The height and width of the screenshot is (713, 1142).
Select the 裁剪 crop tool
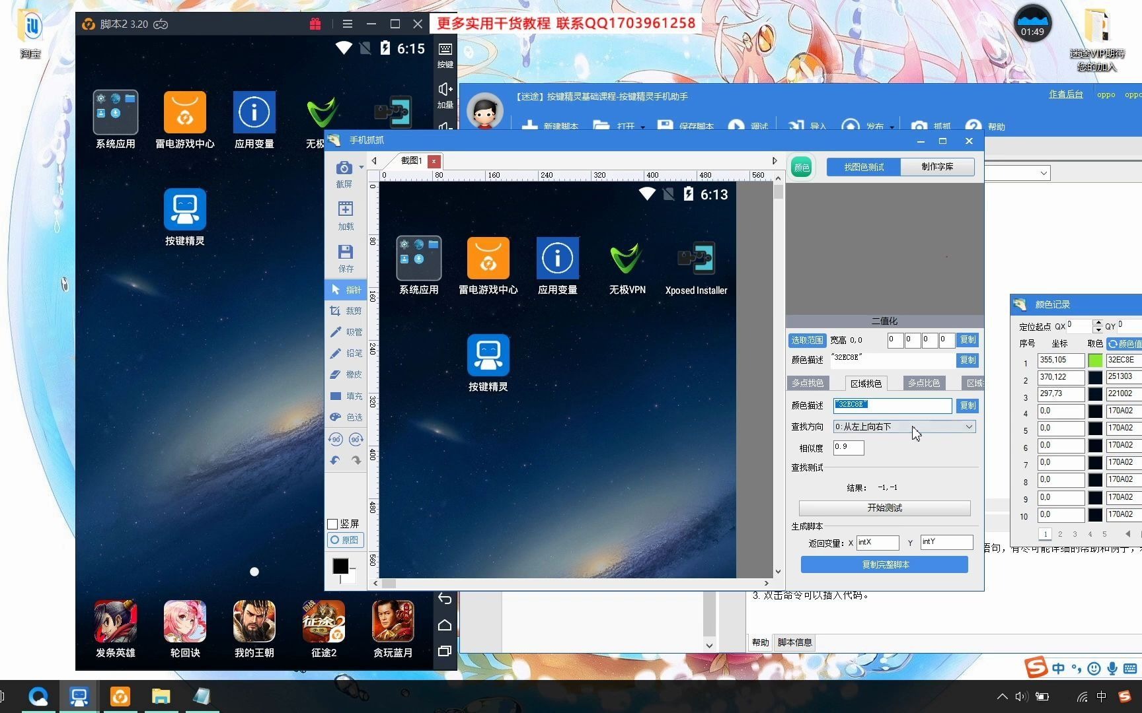point(346,310)
